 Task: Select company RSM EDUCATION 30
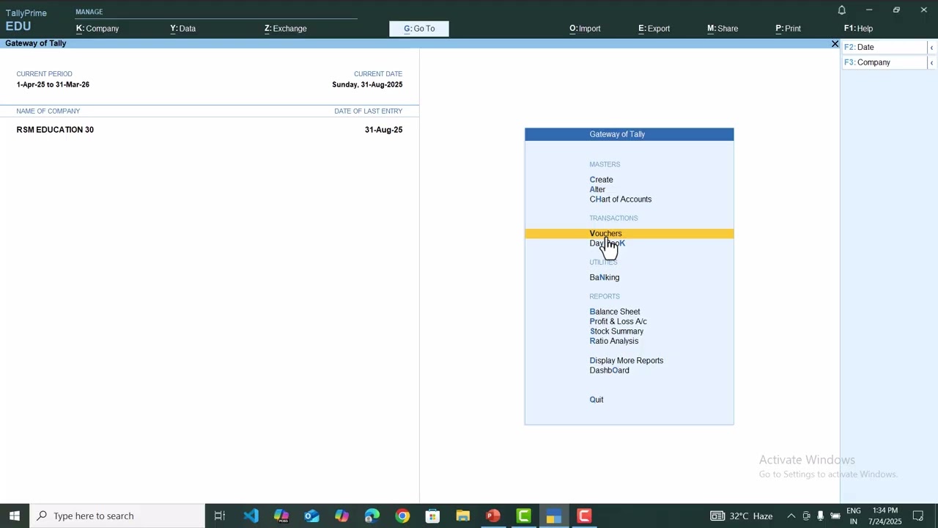coord(55,130)
